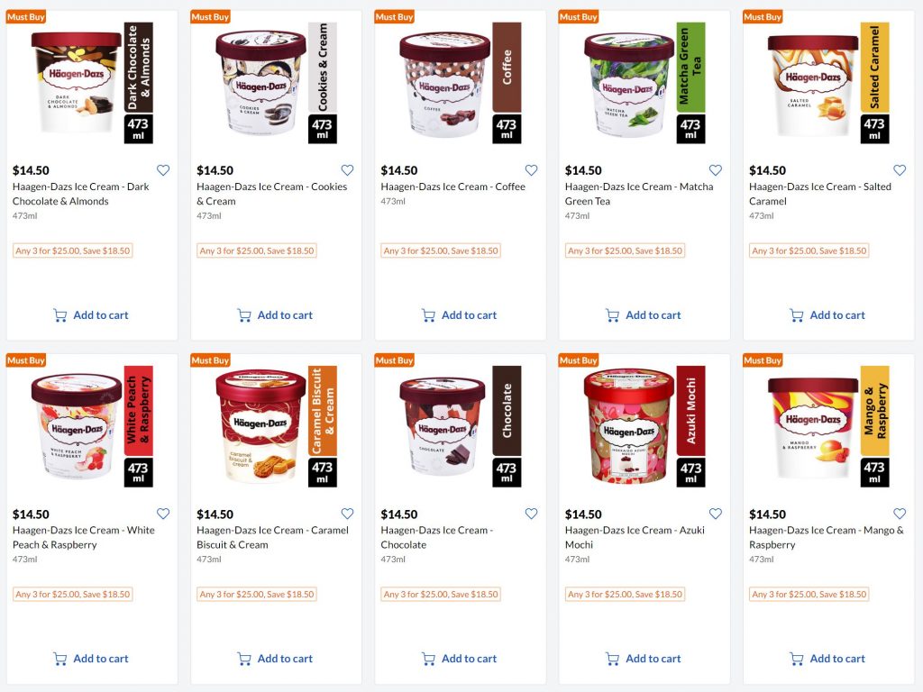Viewport: 923px width, 692px height.
Task: Click heart icon on Salted Caramel
Action: coord(900,170)
